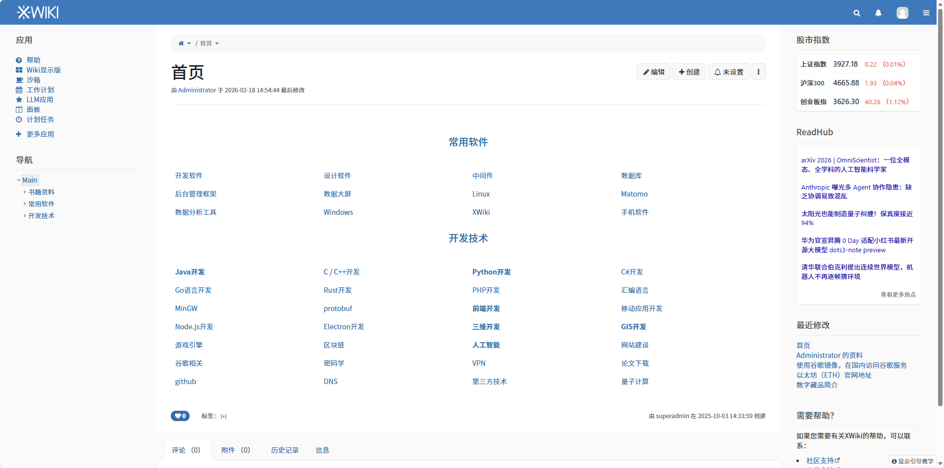Click the home icon in breadcrumb
Screen dimensions: 944x468
[x=181, y=43]
